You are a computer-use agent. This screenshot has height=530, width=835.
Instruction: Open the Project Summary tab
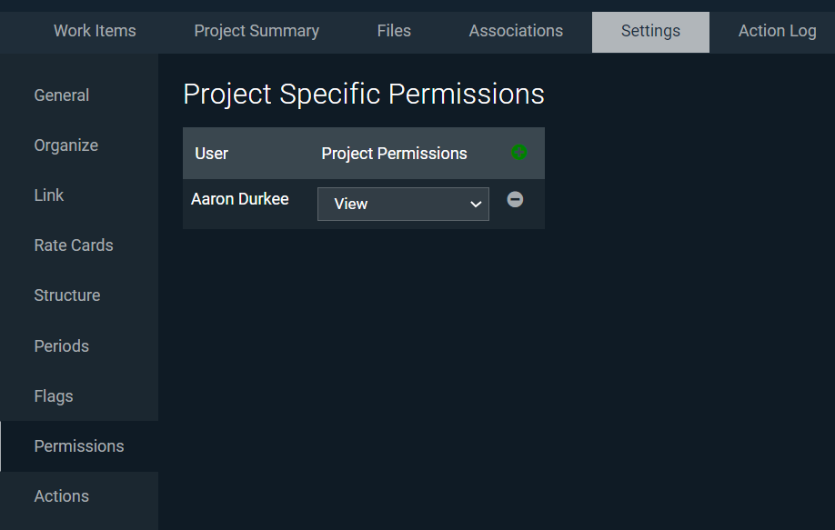[x=257, y=31]
